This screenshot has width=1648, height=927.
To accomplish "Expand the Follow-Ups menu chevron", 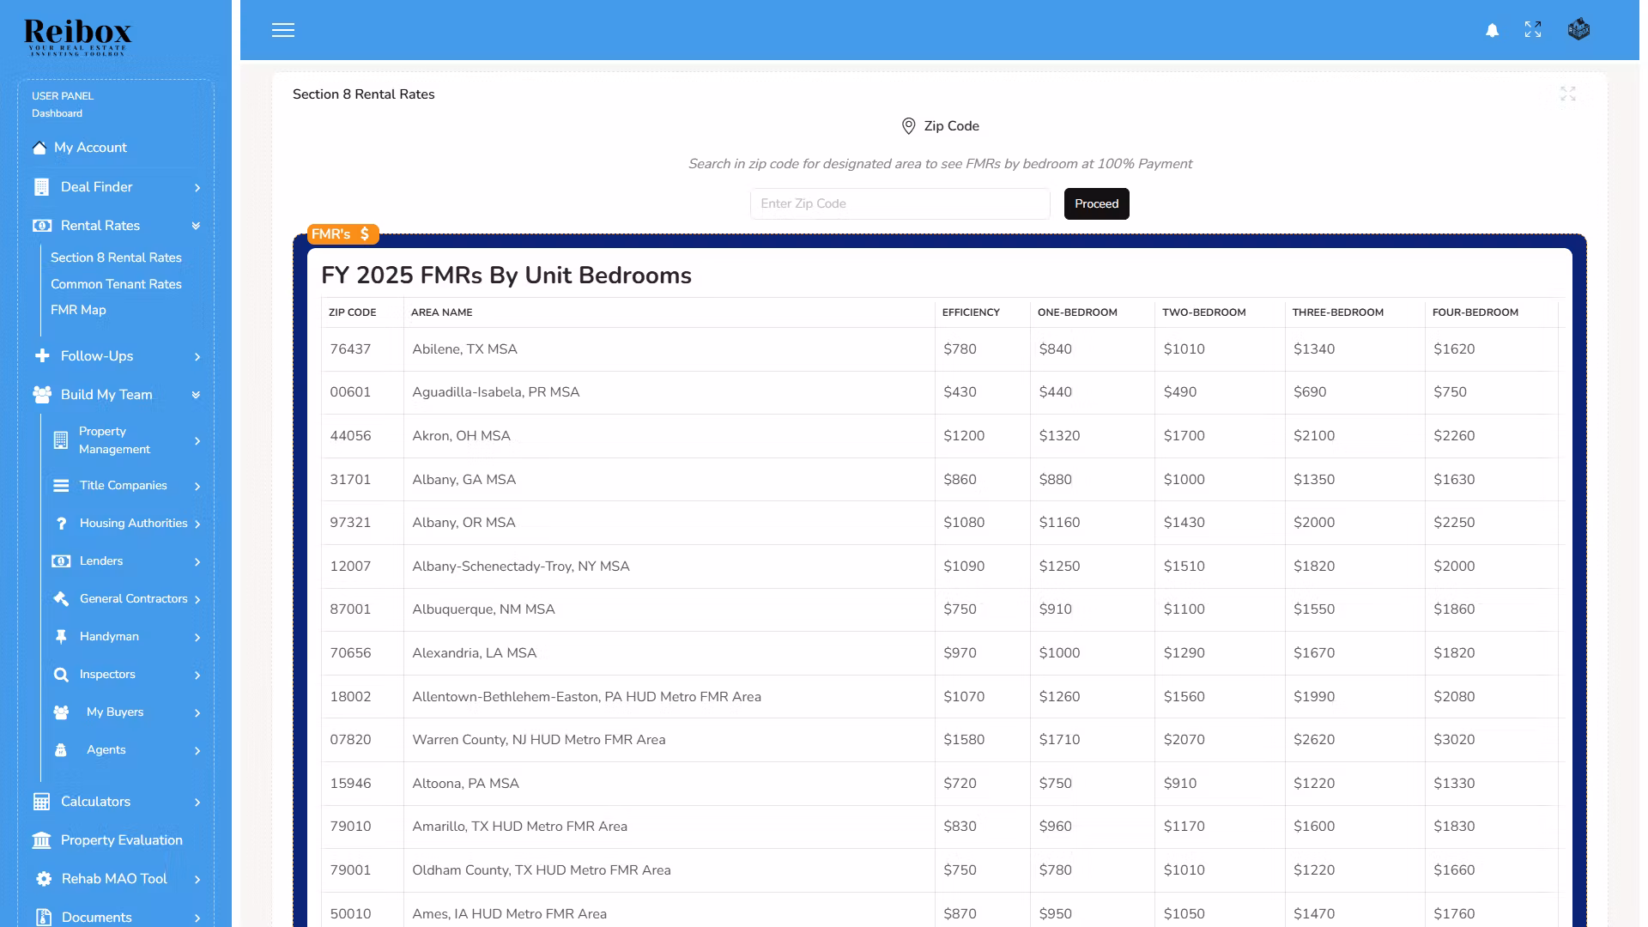I will click(197, 356).
